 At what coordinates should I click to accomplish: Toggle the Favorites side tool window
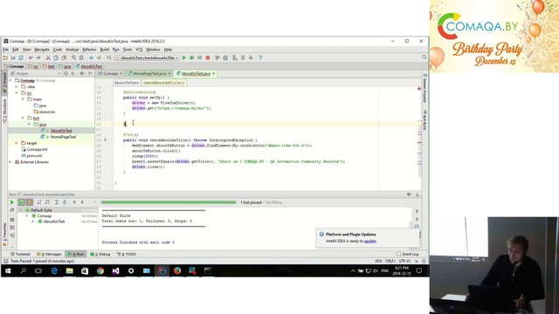click(x=4, y=234)
